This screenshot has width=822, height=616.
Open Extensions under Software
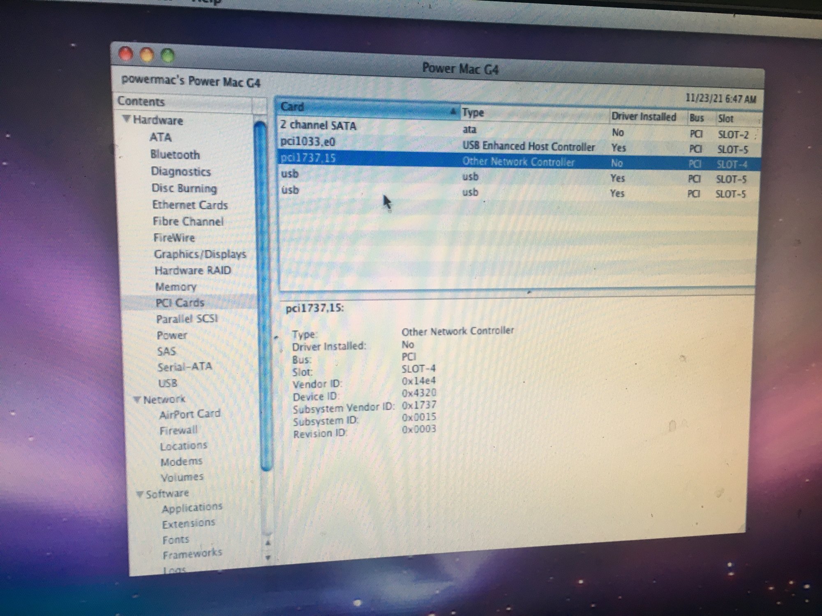188,524
